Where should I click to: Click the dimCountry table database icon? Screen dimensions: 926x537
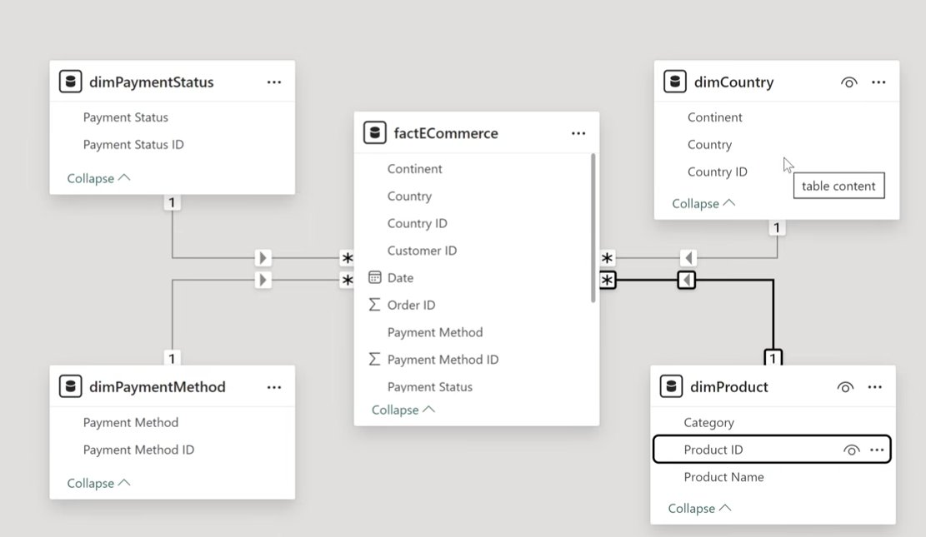tap(675, 82)
